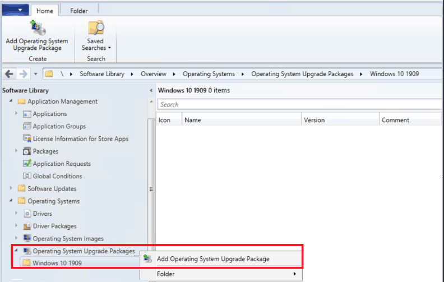Open dropdown arrow after Software Library breadcrumb
Image resolution: width=444 pixels, height=282 pixels.
pyautogui.click(x=132, y=74)
